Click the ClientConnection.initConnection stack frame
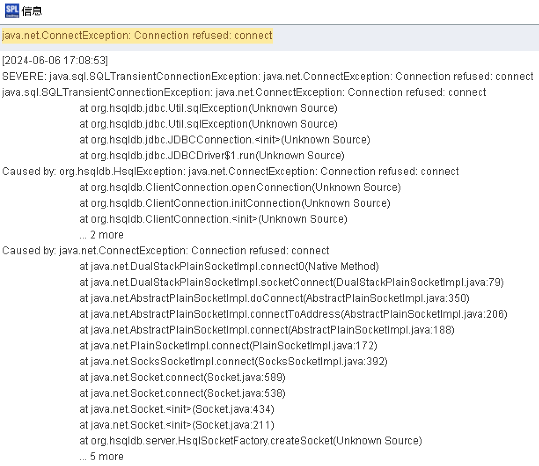This screenshot has width=539, height=466. click(x=235, y=203)
